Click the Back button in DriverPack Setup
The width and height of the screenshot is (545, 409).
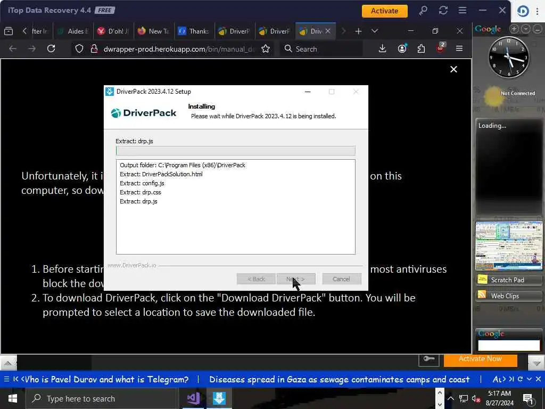[x=256, y=279]
